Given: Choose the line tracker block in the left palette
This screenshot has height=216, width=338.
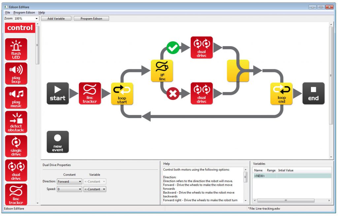Looking at the screenshot, I should click(x=16, y=195).
